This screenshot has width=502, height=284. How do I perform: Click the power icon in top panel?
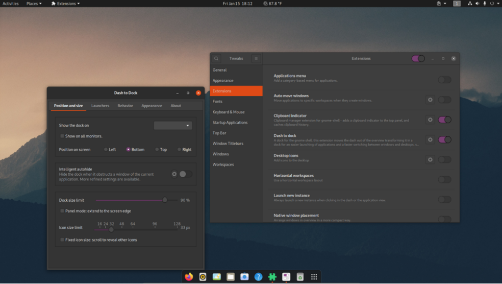[x=492, y=4]
